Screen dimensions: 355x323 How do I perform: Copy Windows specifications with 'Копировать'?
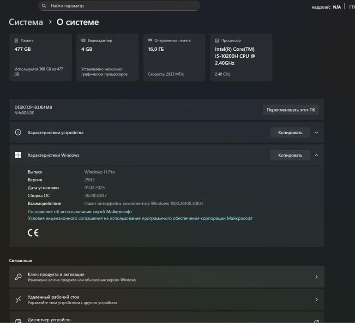click(x=290, y=156)
